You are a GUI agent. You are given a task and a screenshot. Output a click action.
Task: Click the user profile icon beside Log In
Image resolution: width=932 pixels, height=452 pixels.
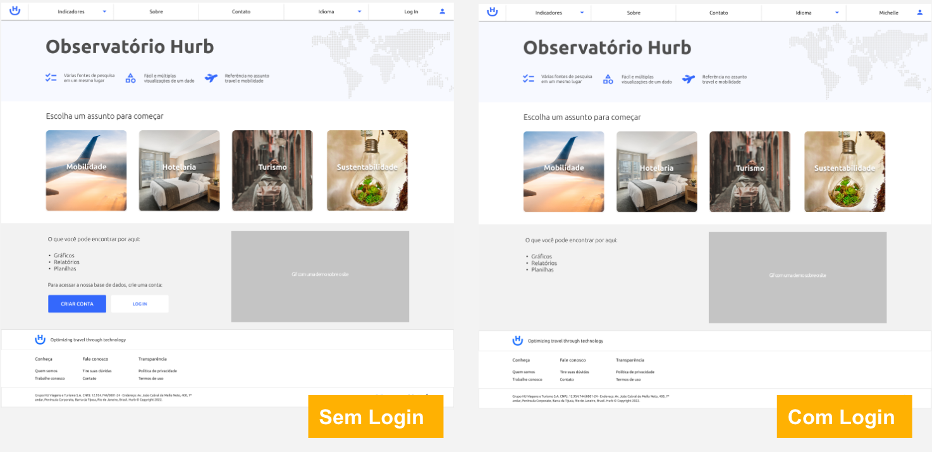pyautogui.click(x=443, y=11)
